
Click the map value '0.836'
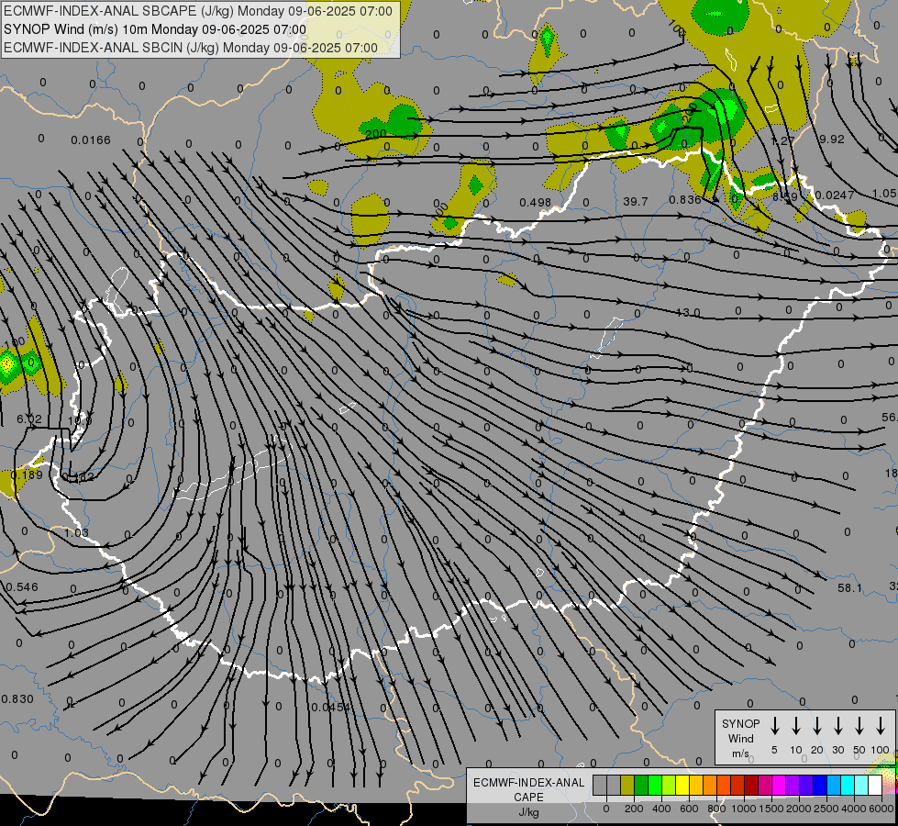[685, 199]
